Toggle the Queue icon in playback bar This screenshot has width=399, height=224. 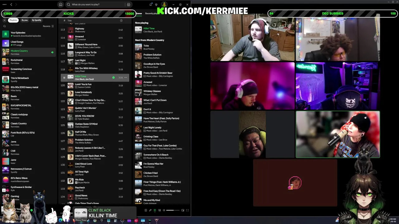[155, 210]
